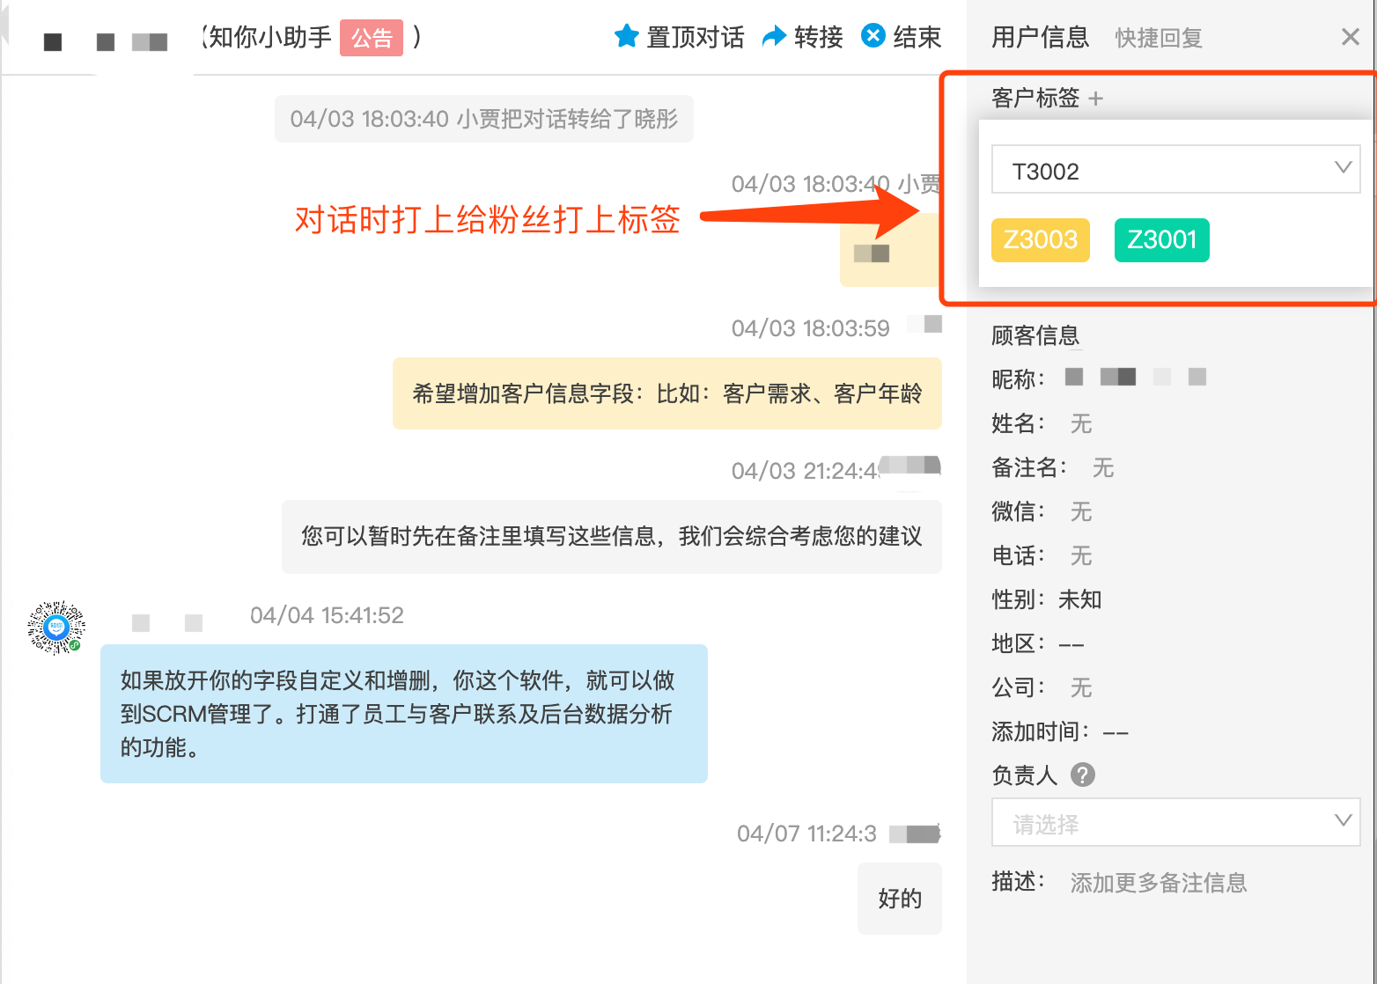This screenshot has width=1377, height=984.
Task: Click the help question mark beside 负责人
Action: pos(1083,775)
